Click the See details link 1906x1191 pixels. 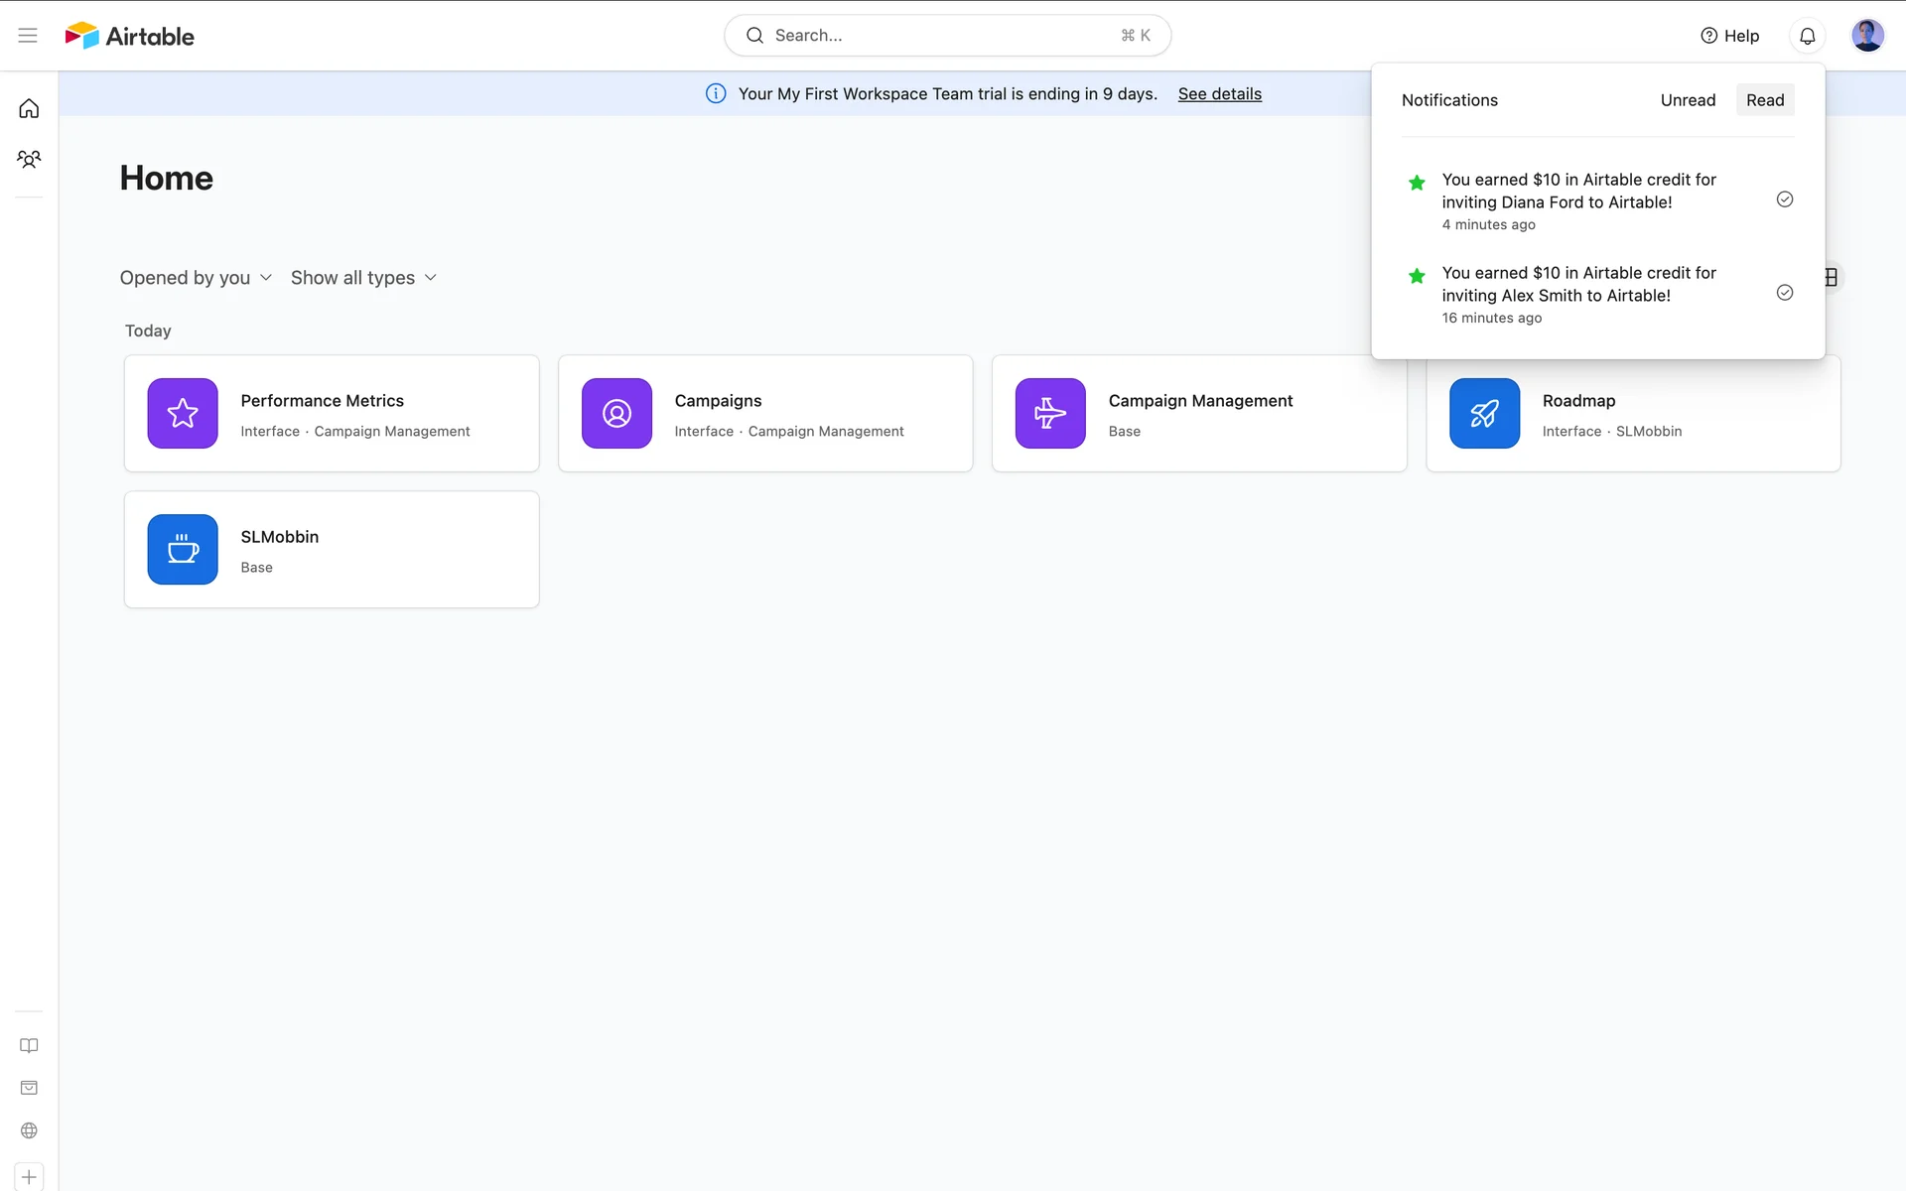1219,94
